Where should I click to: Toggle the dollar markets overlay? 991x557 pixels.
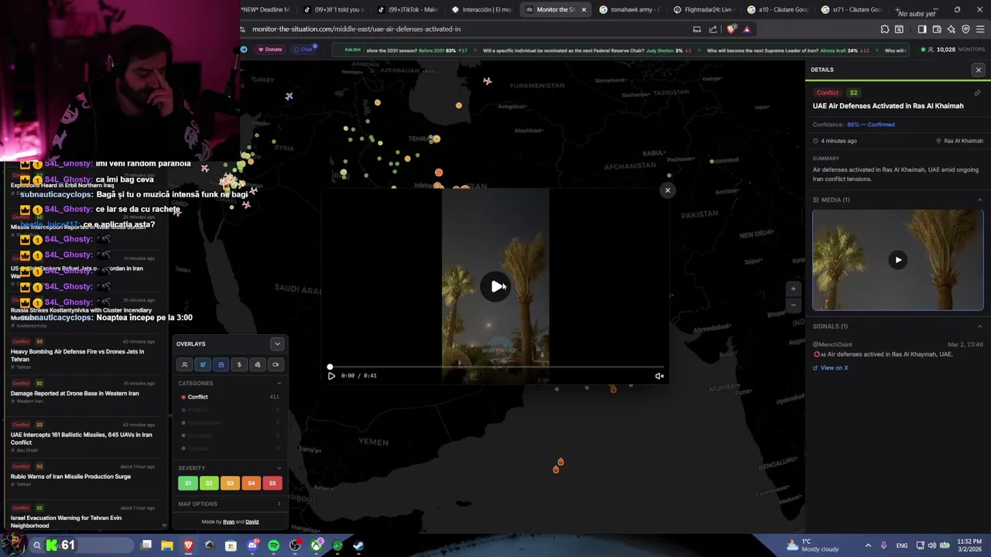pyautogui.click(x=239, y=364)
